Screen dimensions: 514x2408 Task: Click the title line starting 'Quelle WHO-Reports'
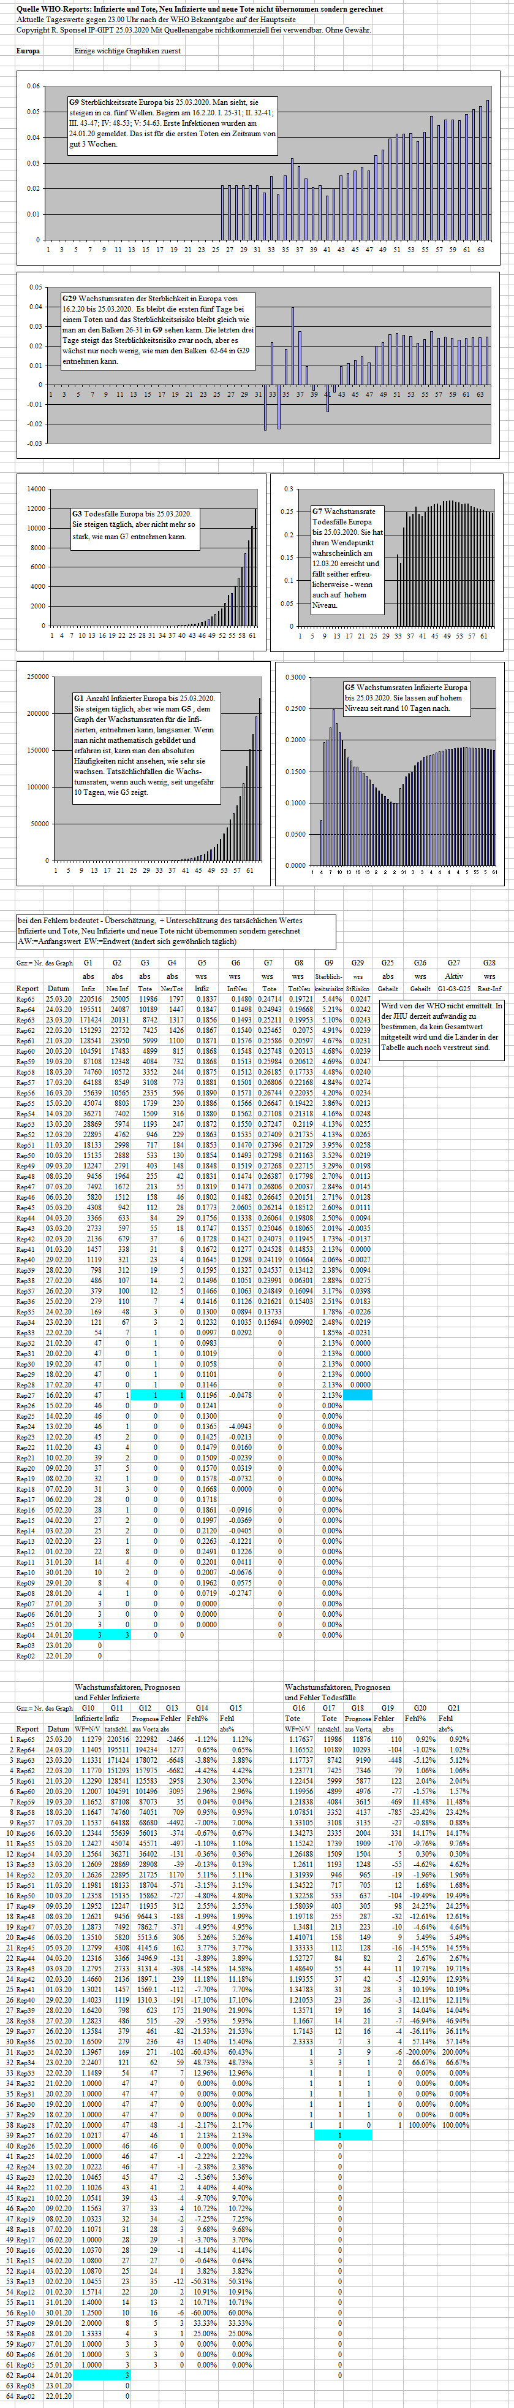(200, 9)
